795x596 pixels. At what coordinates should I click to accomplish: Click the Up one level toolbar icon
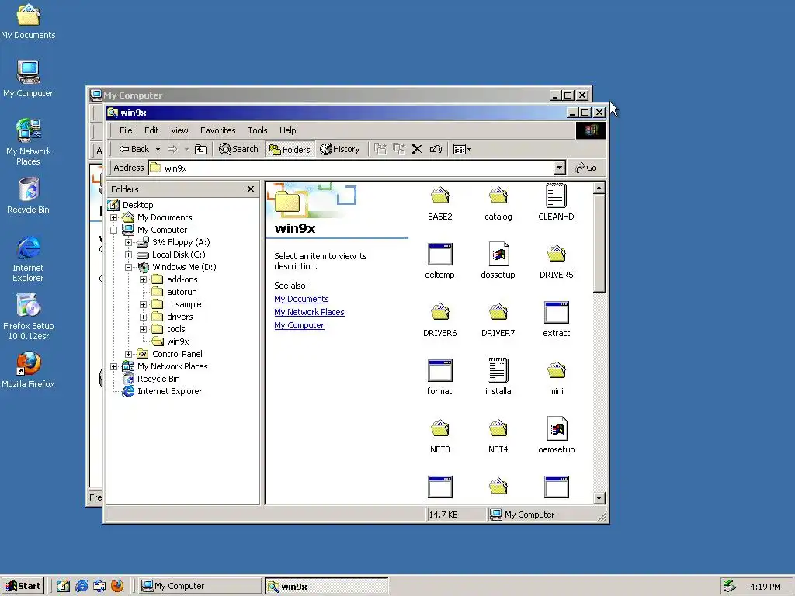[x=201, y=149]
